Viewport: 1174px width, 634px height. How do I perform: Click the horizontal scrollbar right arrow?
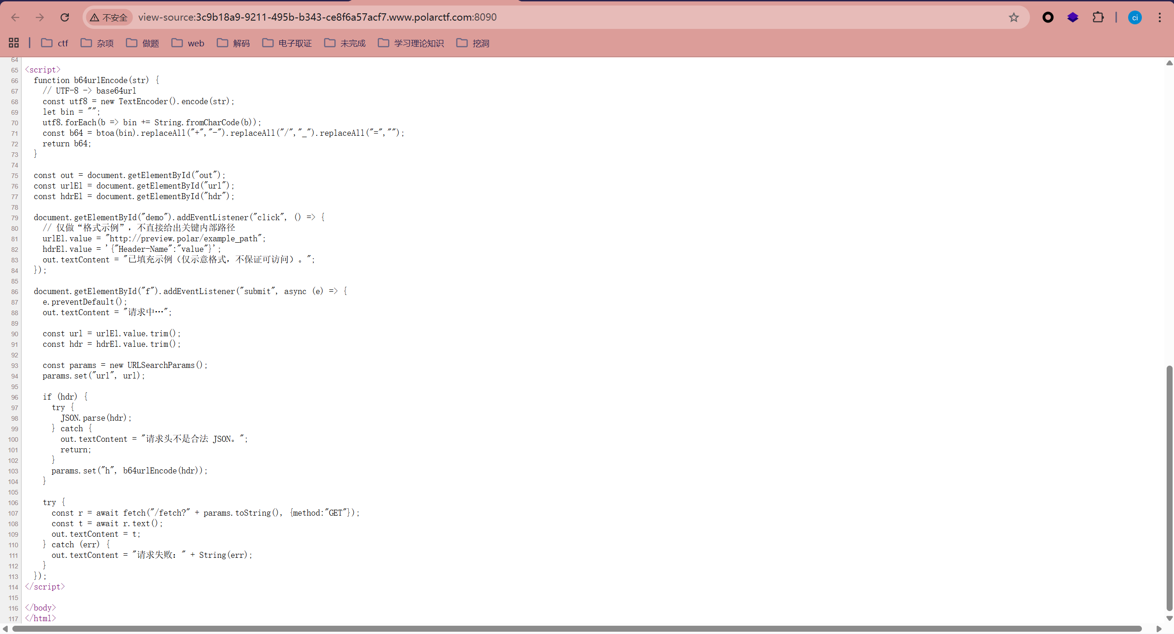(x=1158, y=629)
